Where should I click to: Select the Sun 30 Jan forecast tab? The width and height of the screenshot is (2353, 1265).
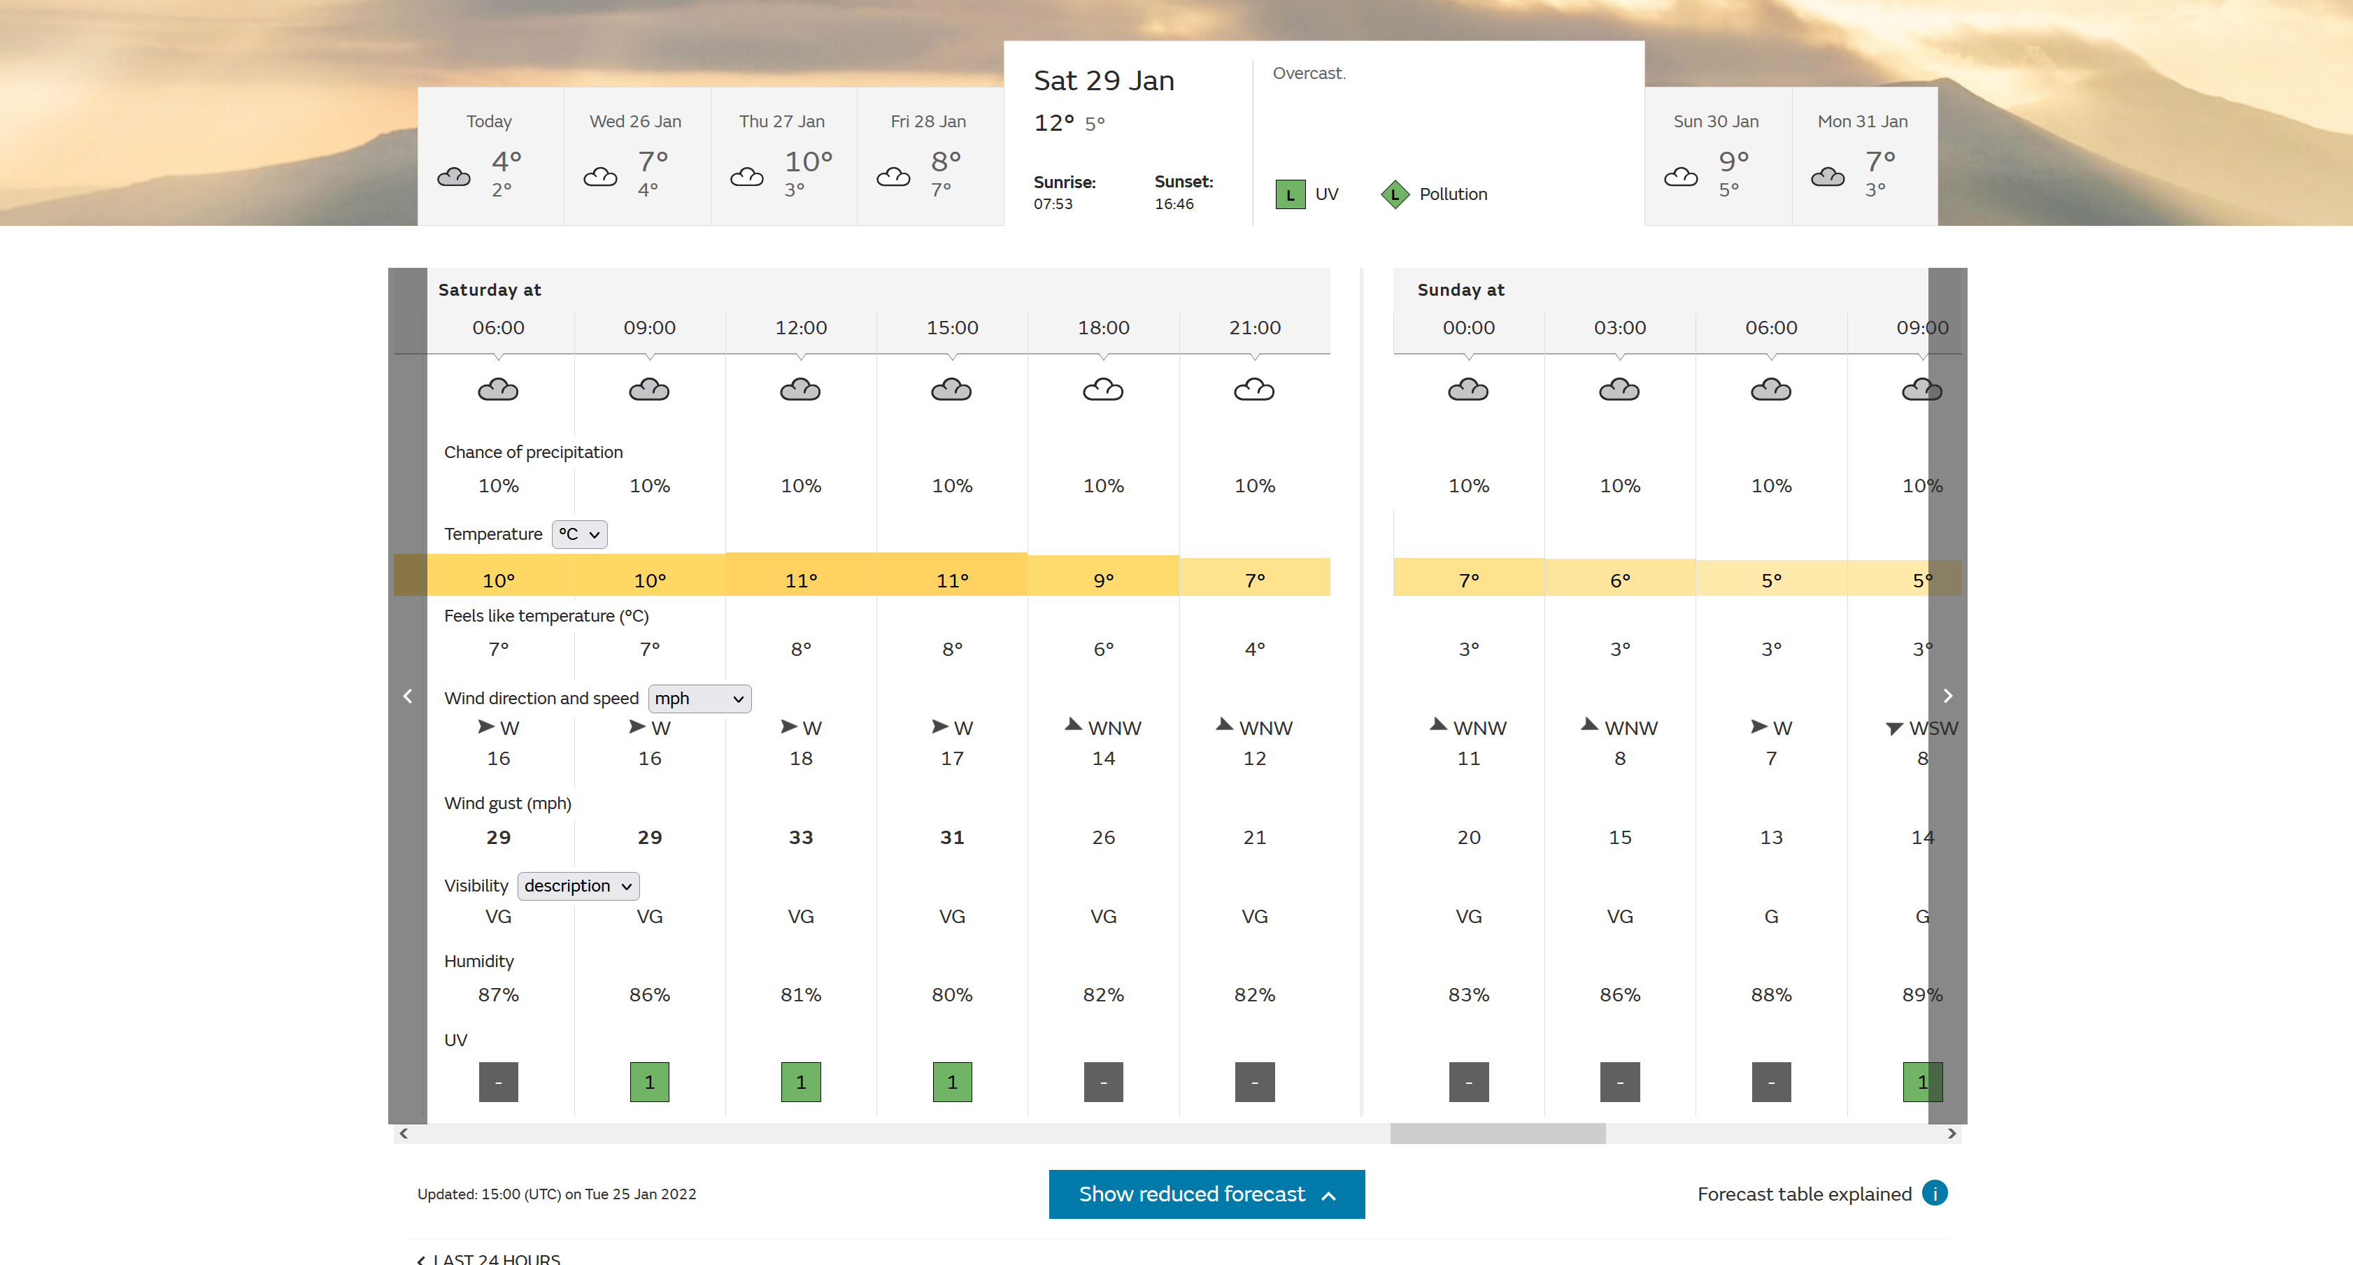click(1716, 156)
